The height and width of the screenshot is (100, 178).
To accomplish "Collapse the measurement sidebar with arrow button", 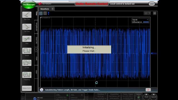I will (x=36, y=49).
